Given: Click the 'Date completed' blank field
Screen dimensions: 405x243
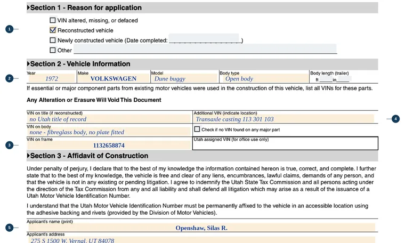Looking at the screenshot, I should pyautogui.click(x=204, y=38).
